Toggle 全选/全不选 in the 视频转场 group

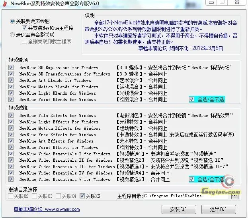tap(191, 99)
